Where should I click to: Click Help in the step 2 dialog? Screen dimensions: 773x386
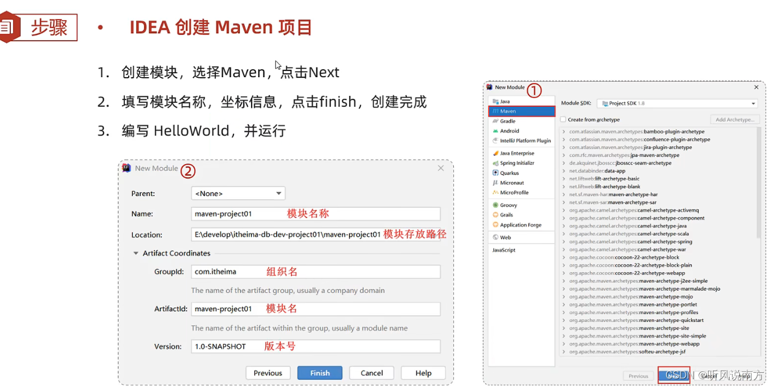tap(423, 373)
